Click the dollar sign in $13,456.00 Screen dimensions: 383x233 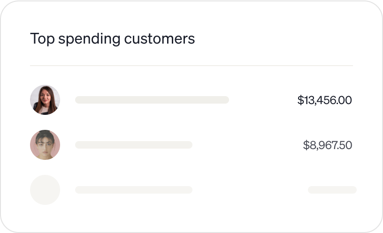pyautogui.click(x=300, y=100)
